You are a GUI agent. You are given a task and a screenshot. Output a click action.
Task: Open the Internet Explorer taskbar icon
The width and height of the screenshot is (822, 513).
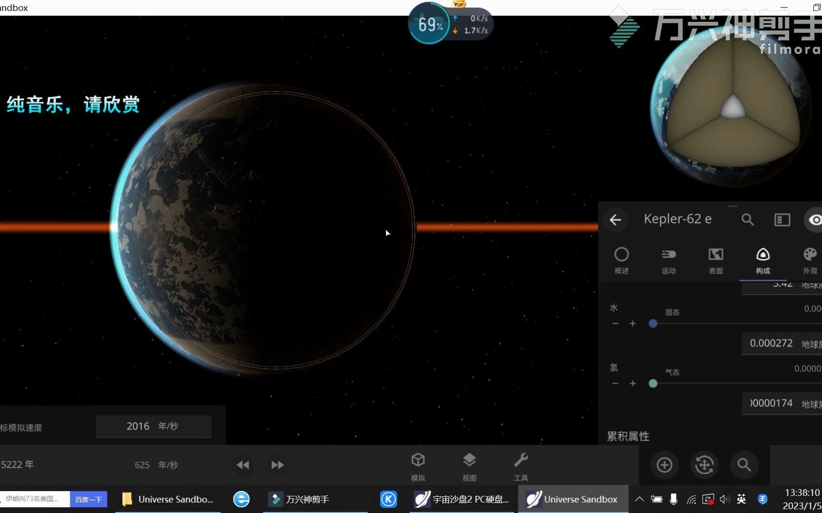241,499
